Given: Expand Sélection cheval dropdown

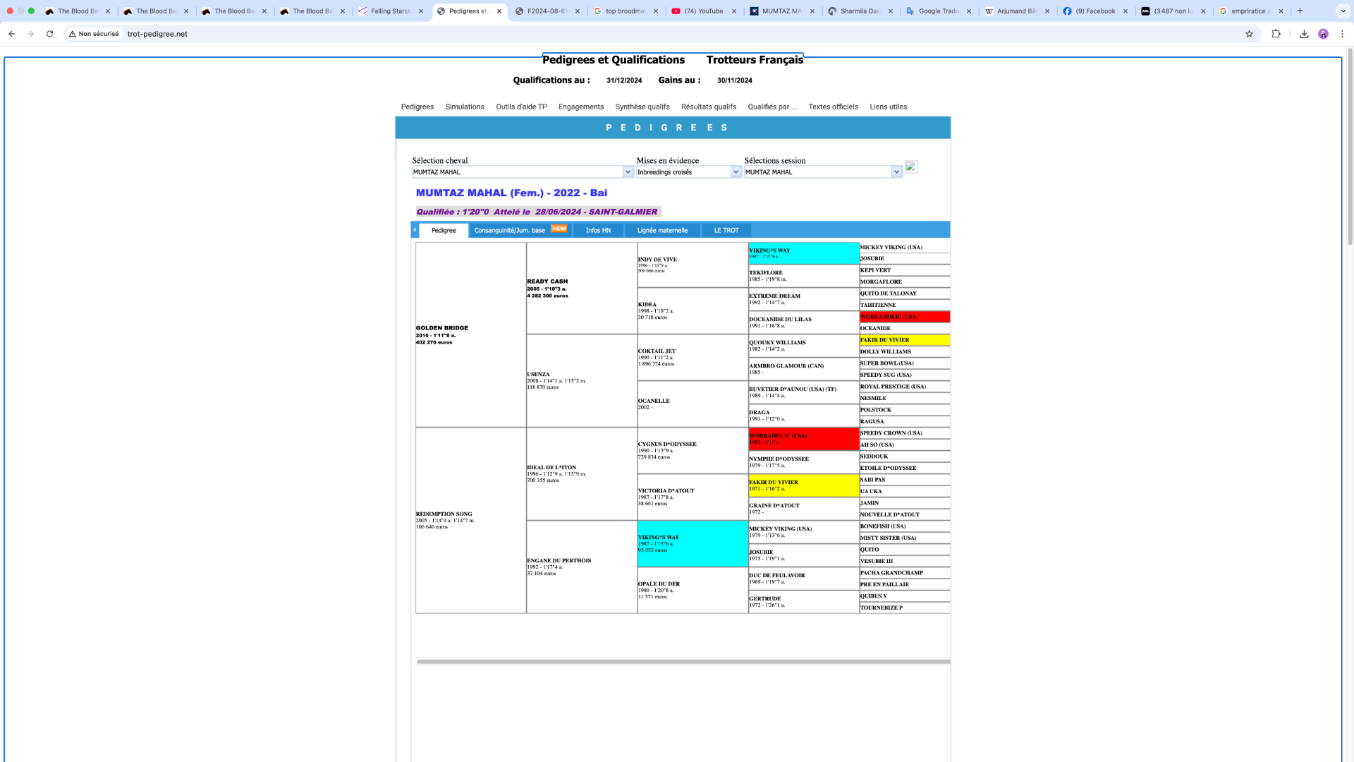Looking at the screenshot, I should point(628,172).
